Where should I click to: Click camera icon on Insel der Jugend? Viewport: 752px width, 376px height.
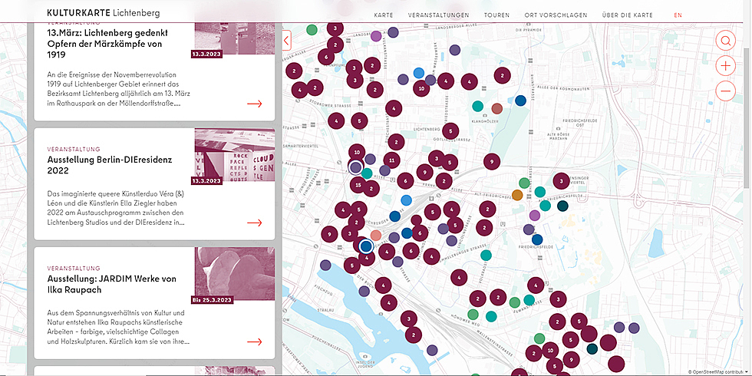[x=367, y=358]
